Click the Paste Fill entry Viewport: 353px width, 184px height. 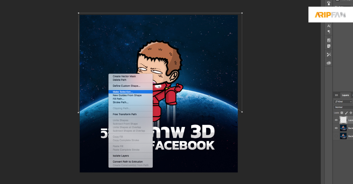pos(118,146)
